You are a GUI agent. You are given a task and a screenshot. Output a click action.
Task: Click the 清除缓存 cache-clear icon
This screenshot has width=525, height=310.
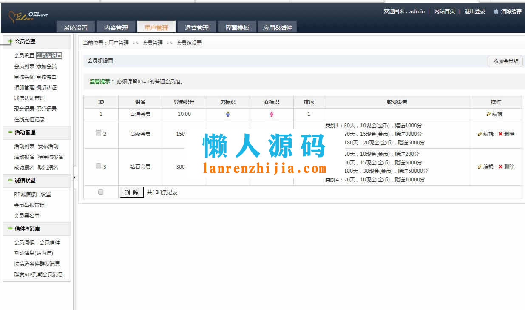496,11
